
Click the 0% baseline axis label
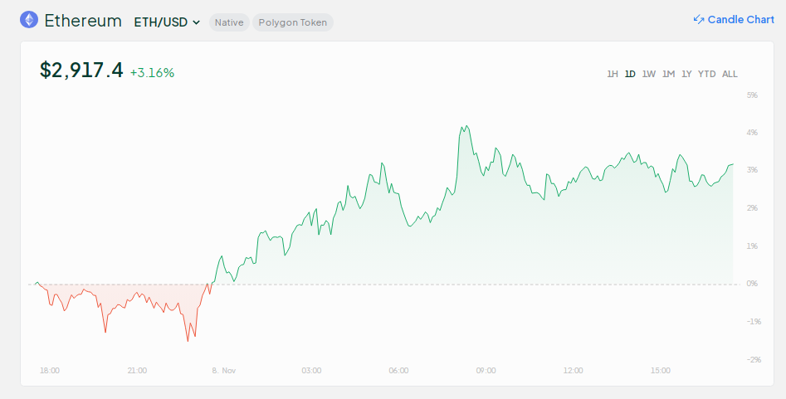(x=752, y=284)
